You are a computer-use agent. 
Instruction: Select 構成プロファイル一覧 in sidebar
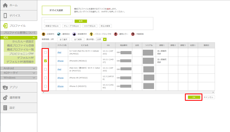pyautogui.click(x=20, y=50)
